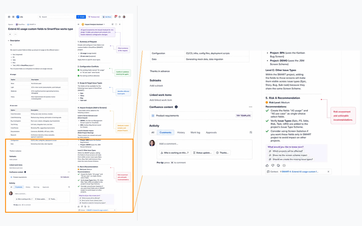The width and height of the screenshot is (362, 226).
Task: Click the thumbs-down icon in the enlarged view
Action: coord(273,166)
